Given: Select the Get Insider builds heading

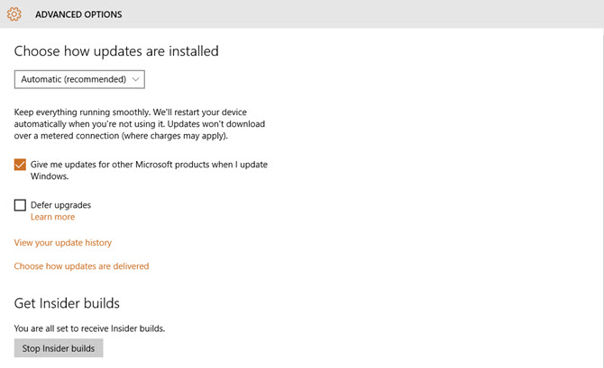Looking at the screenshot, I should (x=67, y=303).
